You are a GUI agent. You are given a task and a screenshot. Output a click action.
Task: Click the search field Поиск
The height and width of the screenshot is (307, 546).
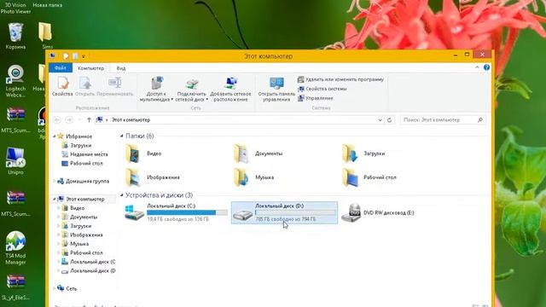[x=442, y=119]
